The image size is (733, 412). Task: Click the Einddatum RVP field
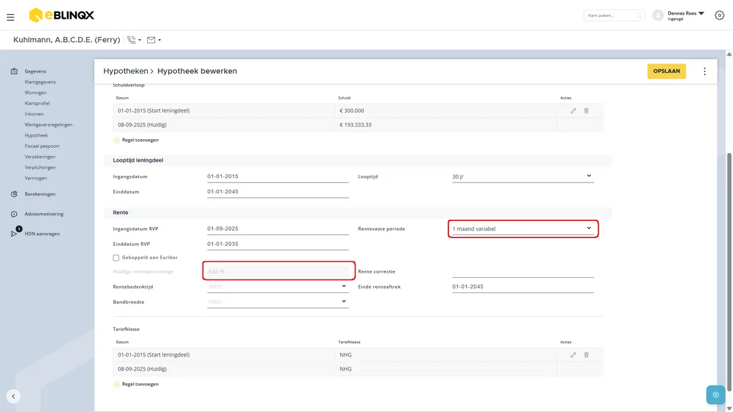278,244
